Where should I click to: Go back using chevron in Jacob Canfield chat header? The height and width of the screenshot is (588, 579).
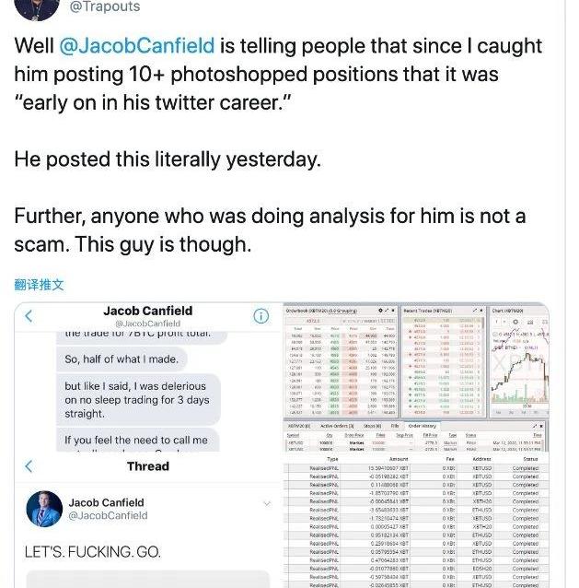click(x=29, y=316)
